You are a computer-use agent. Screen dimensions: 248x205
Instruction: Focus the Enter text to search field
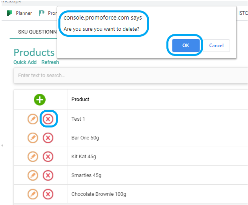(131, 76)
